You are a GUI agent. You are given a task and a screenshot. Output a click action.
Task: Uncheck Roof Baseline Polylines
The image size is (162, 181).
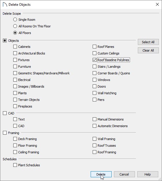point(94,60)
